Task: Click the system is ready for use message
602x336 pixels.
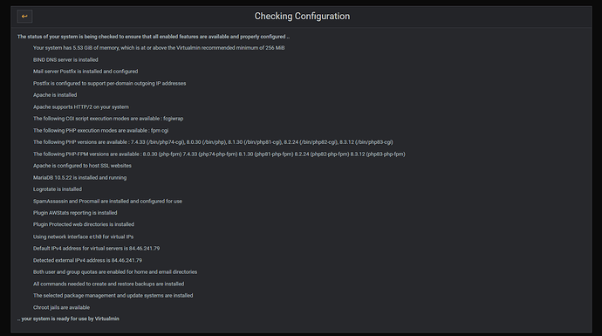Action: (x=68, y=319)
